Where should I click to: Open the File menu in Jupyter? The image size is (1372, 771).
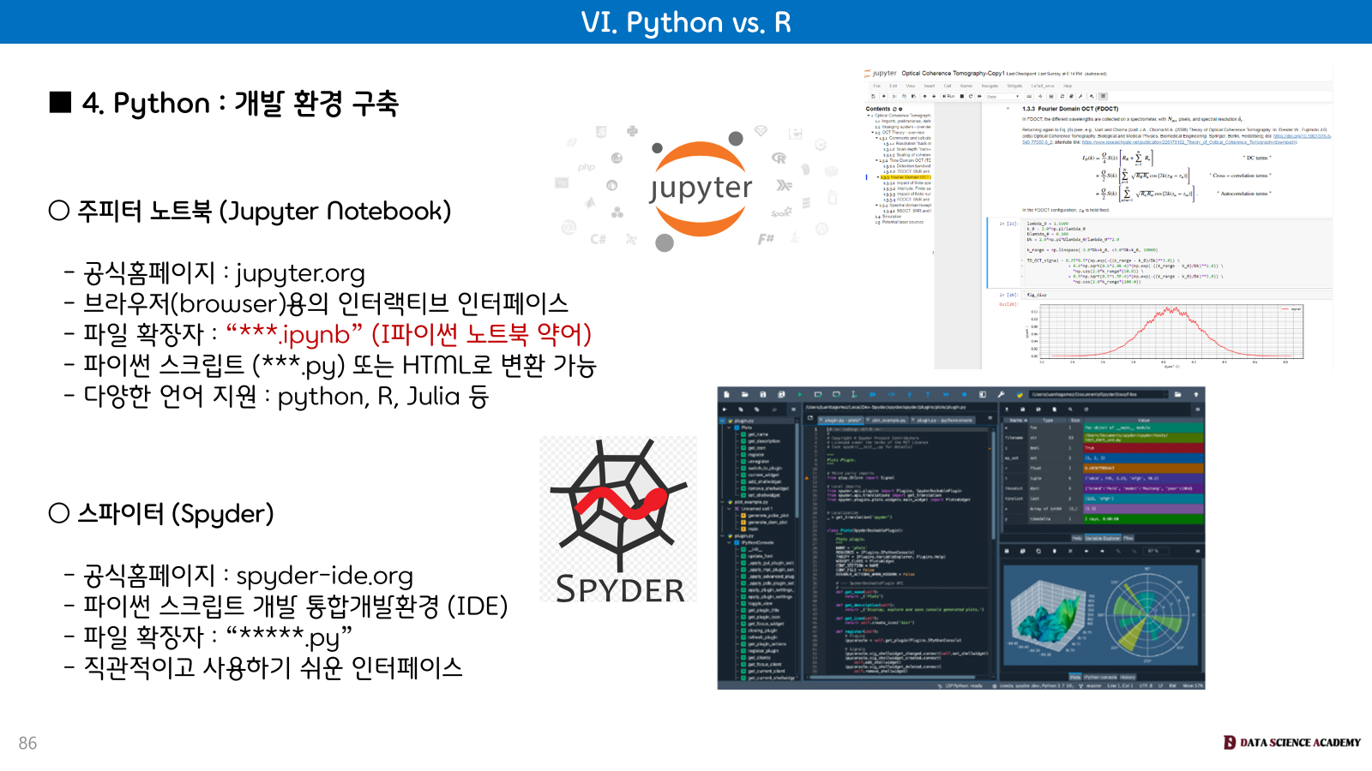point(876,86)
